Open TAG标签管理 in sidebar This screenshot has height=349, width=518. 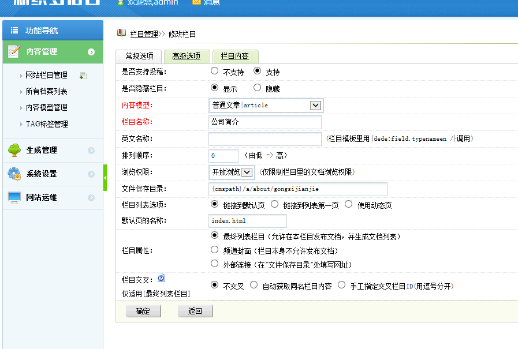[47, 124]
